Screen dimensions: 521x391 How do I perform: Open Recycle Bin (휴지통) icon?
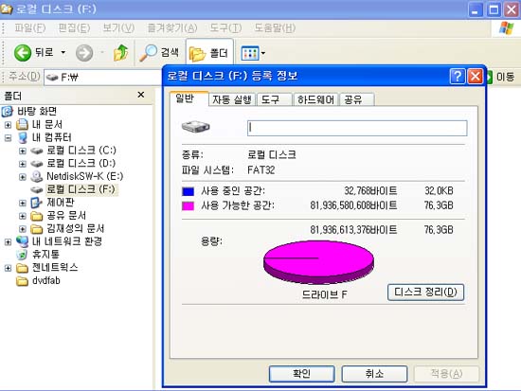22,255
